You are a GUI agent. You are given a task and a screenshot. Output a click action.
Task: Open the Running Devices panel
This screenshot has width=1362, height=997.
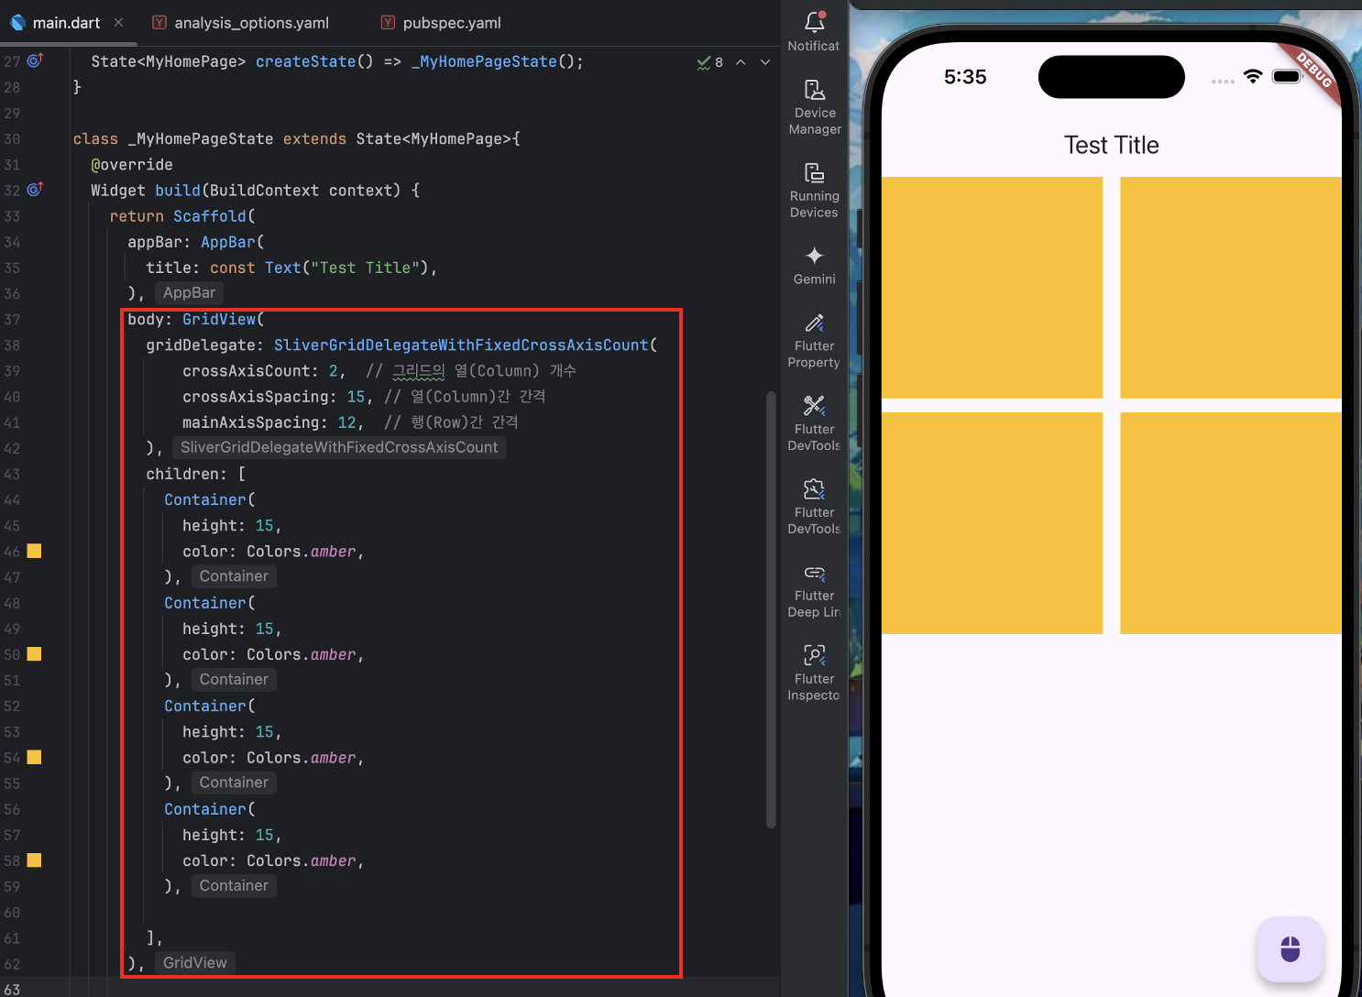(x=814, y=190)
